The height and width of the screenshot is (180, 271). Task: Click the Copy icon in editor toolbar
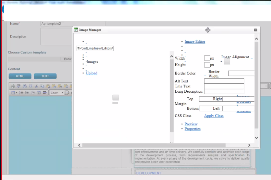click(x=42, y=86)
